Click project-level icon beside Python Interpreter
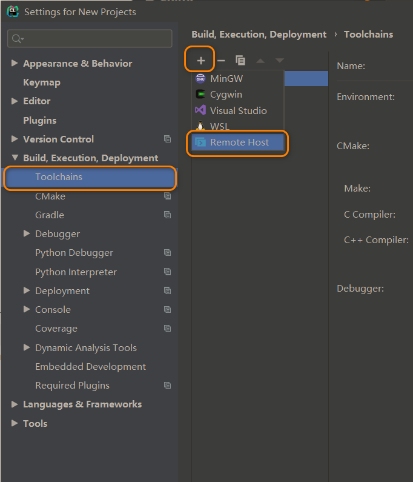413x482 pixels. [x=167, y=272]
